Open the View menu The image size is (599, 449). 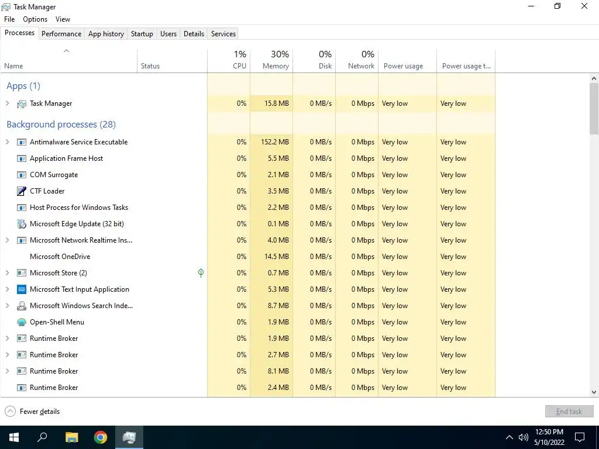[63, 19]
